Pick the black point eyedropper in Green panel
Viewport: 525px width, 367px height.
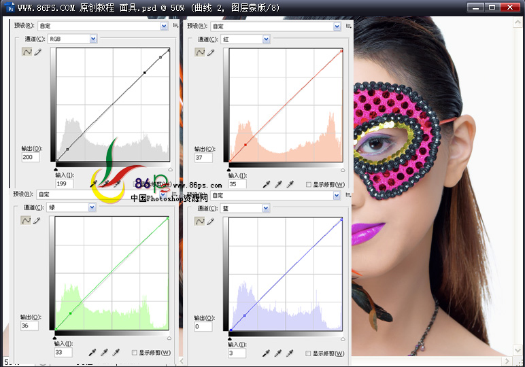(92, 352)
